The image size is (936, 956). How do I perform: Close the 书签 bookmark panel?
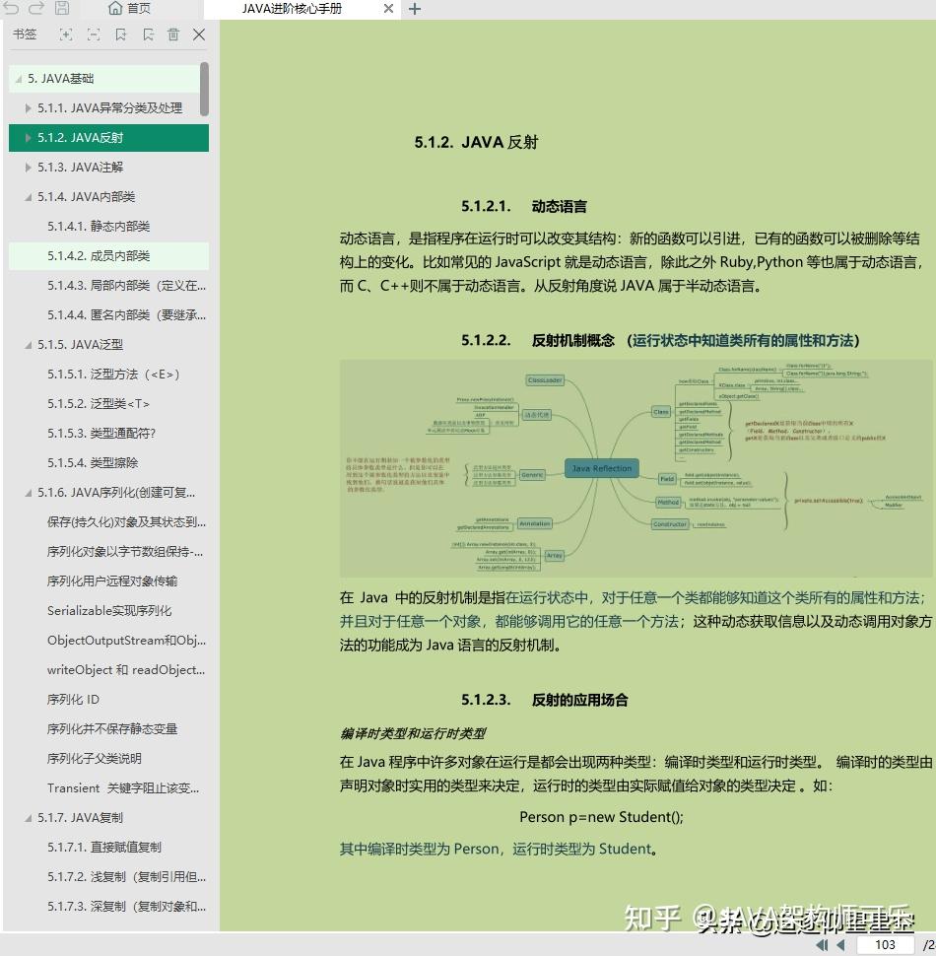[199, 34]
